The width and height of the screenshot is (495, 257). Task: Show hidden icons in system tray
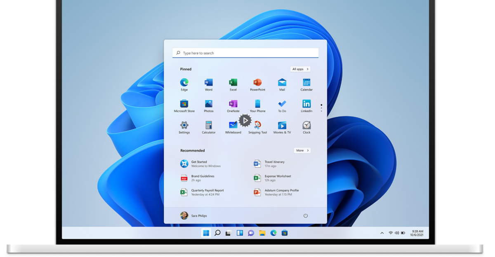click(382, 233)
